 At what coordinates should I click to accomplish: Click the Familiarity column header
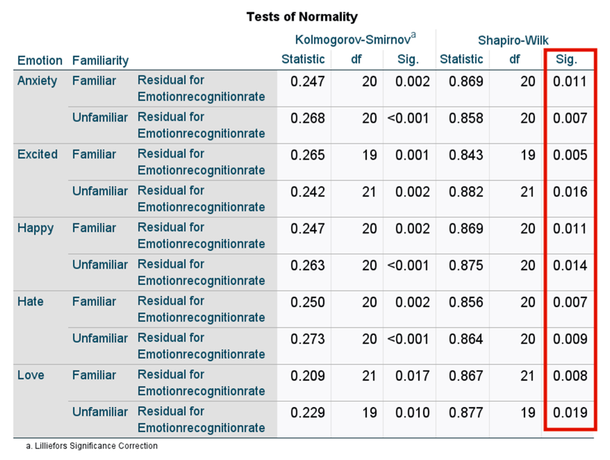click(x=100, y=60)
